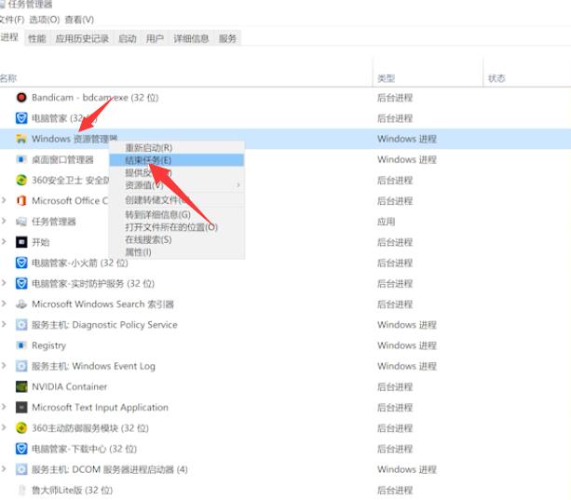Open the 资源值 submenu arrow
Image resolution: width=571 pixels, height=500 pixels.
point(238,185)
